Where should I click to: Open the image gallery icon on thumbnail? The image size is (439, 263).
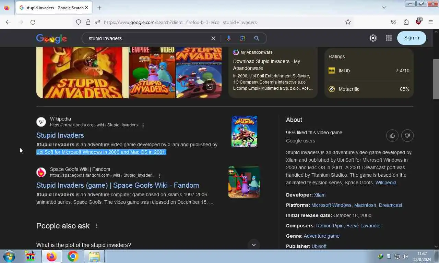point(209,87)
